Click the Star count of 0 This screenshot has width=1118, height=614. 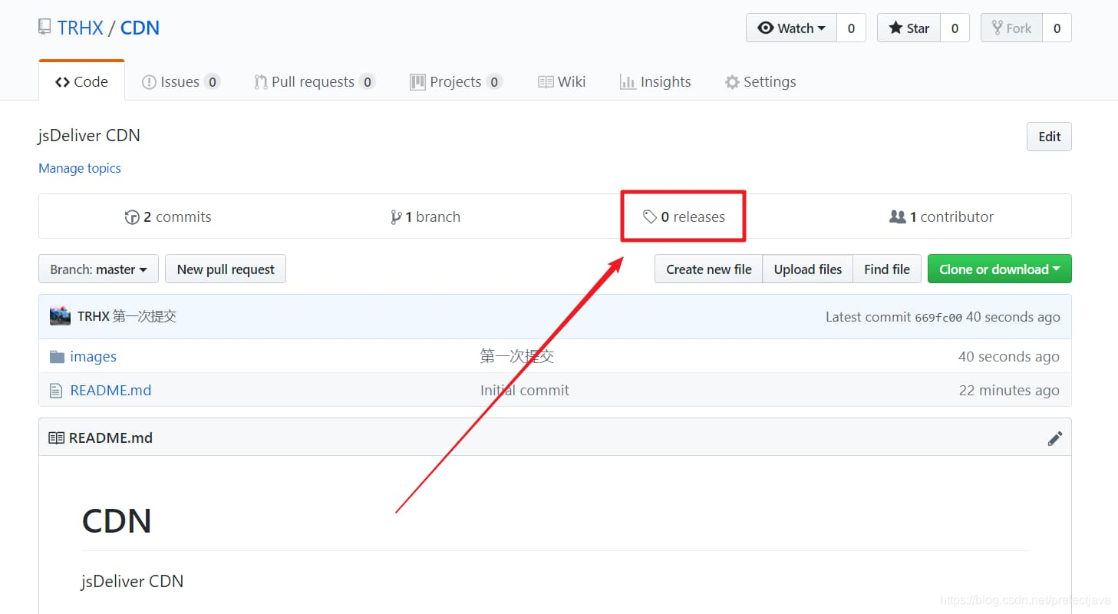coord(955,28)
